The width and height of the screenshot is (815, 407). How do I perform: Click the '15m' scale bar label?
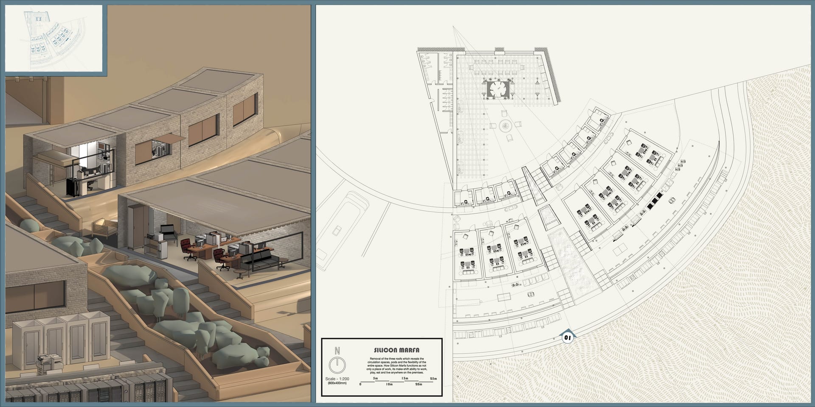(x=405, y=378)
